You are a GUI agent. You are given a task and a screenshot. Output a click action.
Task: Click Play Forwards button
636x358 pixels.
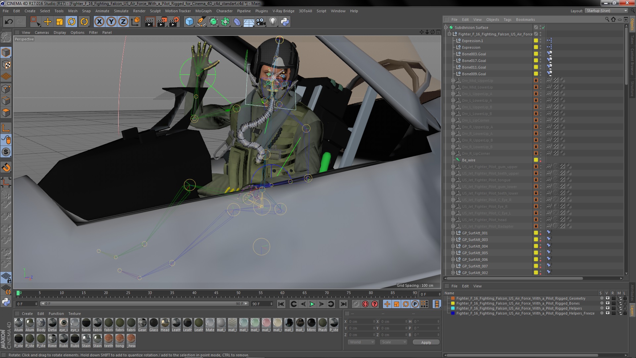[312, 304]
